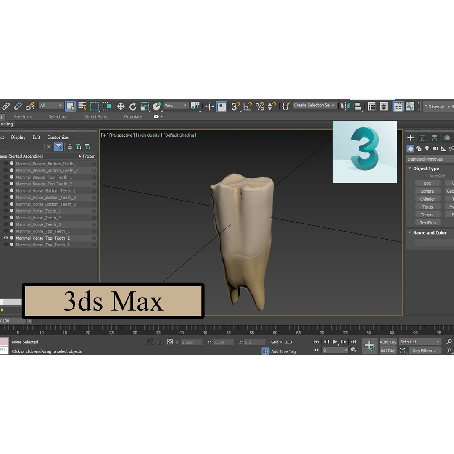Toggle the AutoGrid checkbox

coord(426,176)
